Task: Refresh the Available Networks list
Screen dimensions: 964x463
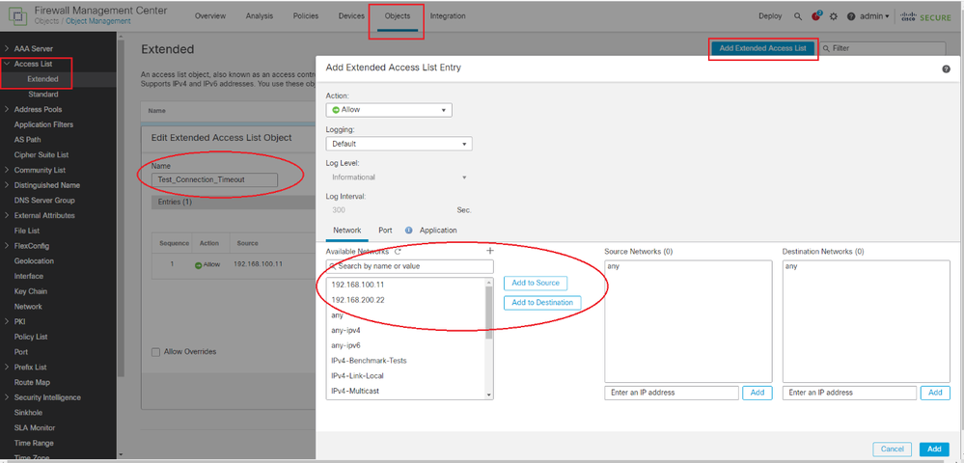Action: tap(398, 252)
